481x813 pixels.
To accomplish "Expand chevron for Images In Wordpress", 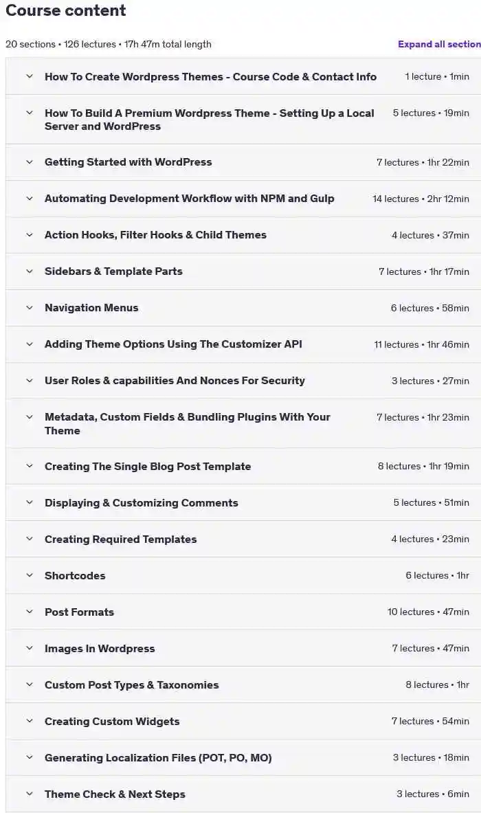I will [30, 648].
